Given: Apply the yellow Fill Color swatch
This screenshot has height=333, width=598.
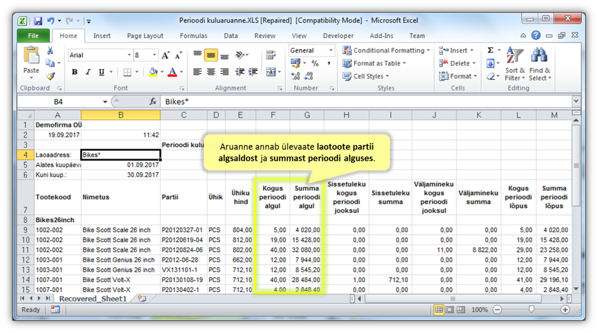Looking at the screenshot, I should pos(153,72).
